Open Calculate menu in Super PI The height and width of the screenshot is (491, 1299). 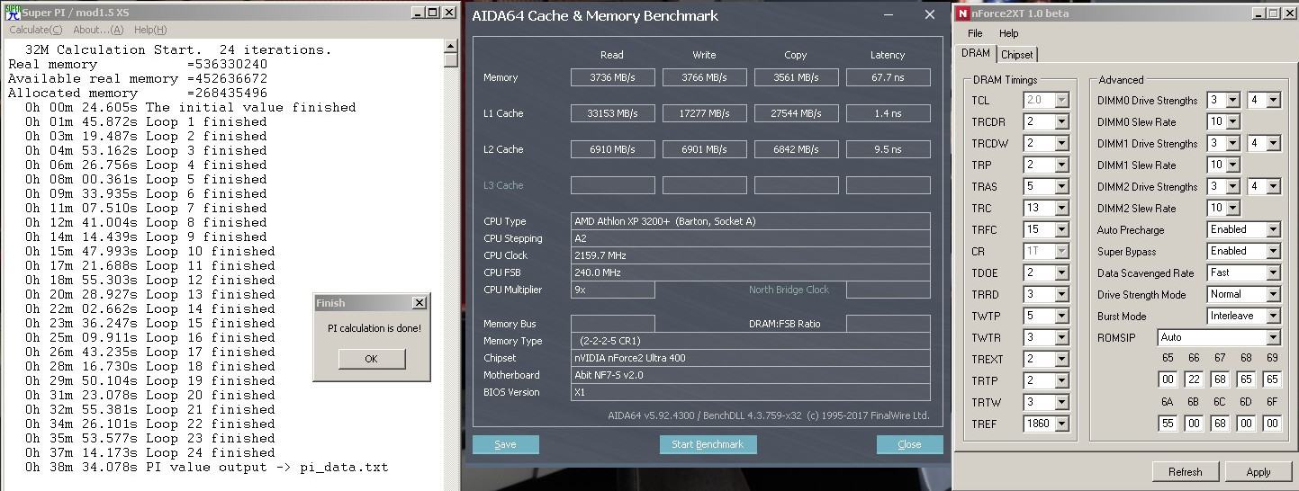(x=36, y=31)
